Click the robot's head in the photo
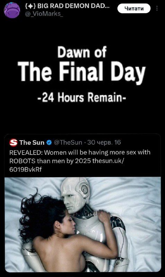165x277 pixels. click(x=75, y=194)
